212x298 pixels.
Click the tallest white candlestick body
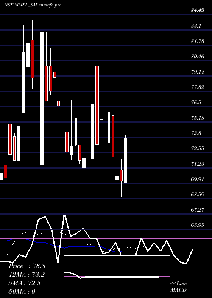(x=42, y=98)
